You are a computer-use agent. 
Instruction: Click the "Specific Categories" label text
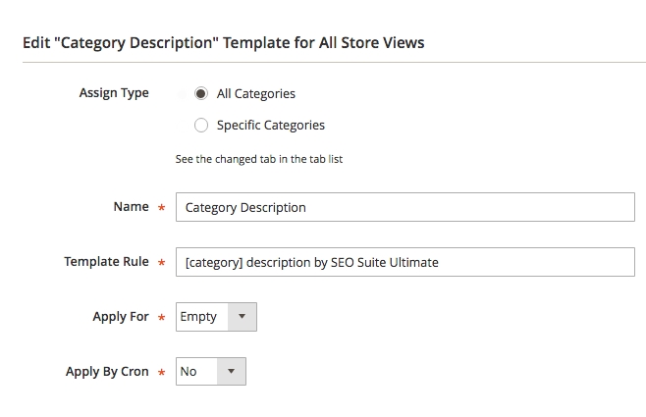tap(270, 125)
